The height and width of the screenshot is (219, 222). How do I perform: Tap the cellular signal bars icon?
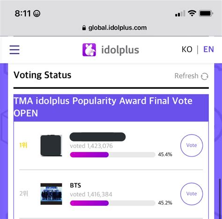[x=180, y=14]
